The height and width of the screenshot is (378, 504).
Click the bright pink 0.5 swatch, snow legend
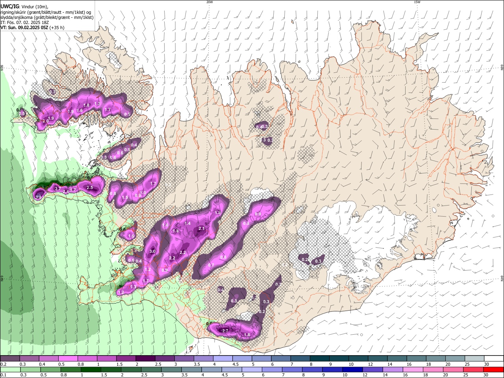pos(68,358)
